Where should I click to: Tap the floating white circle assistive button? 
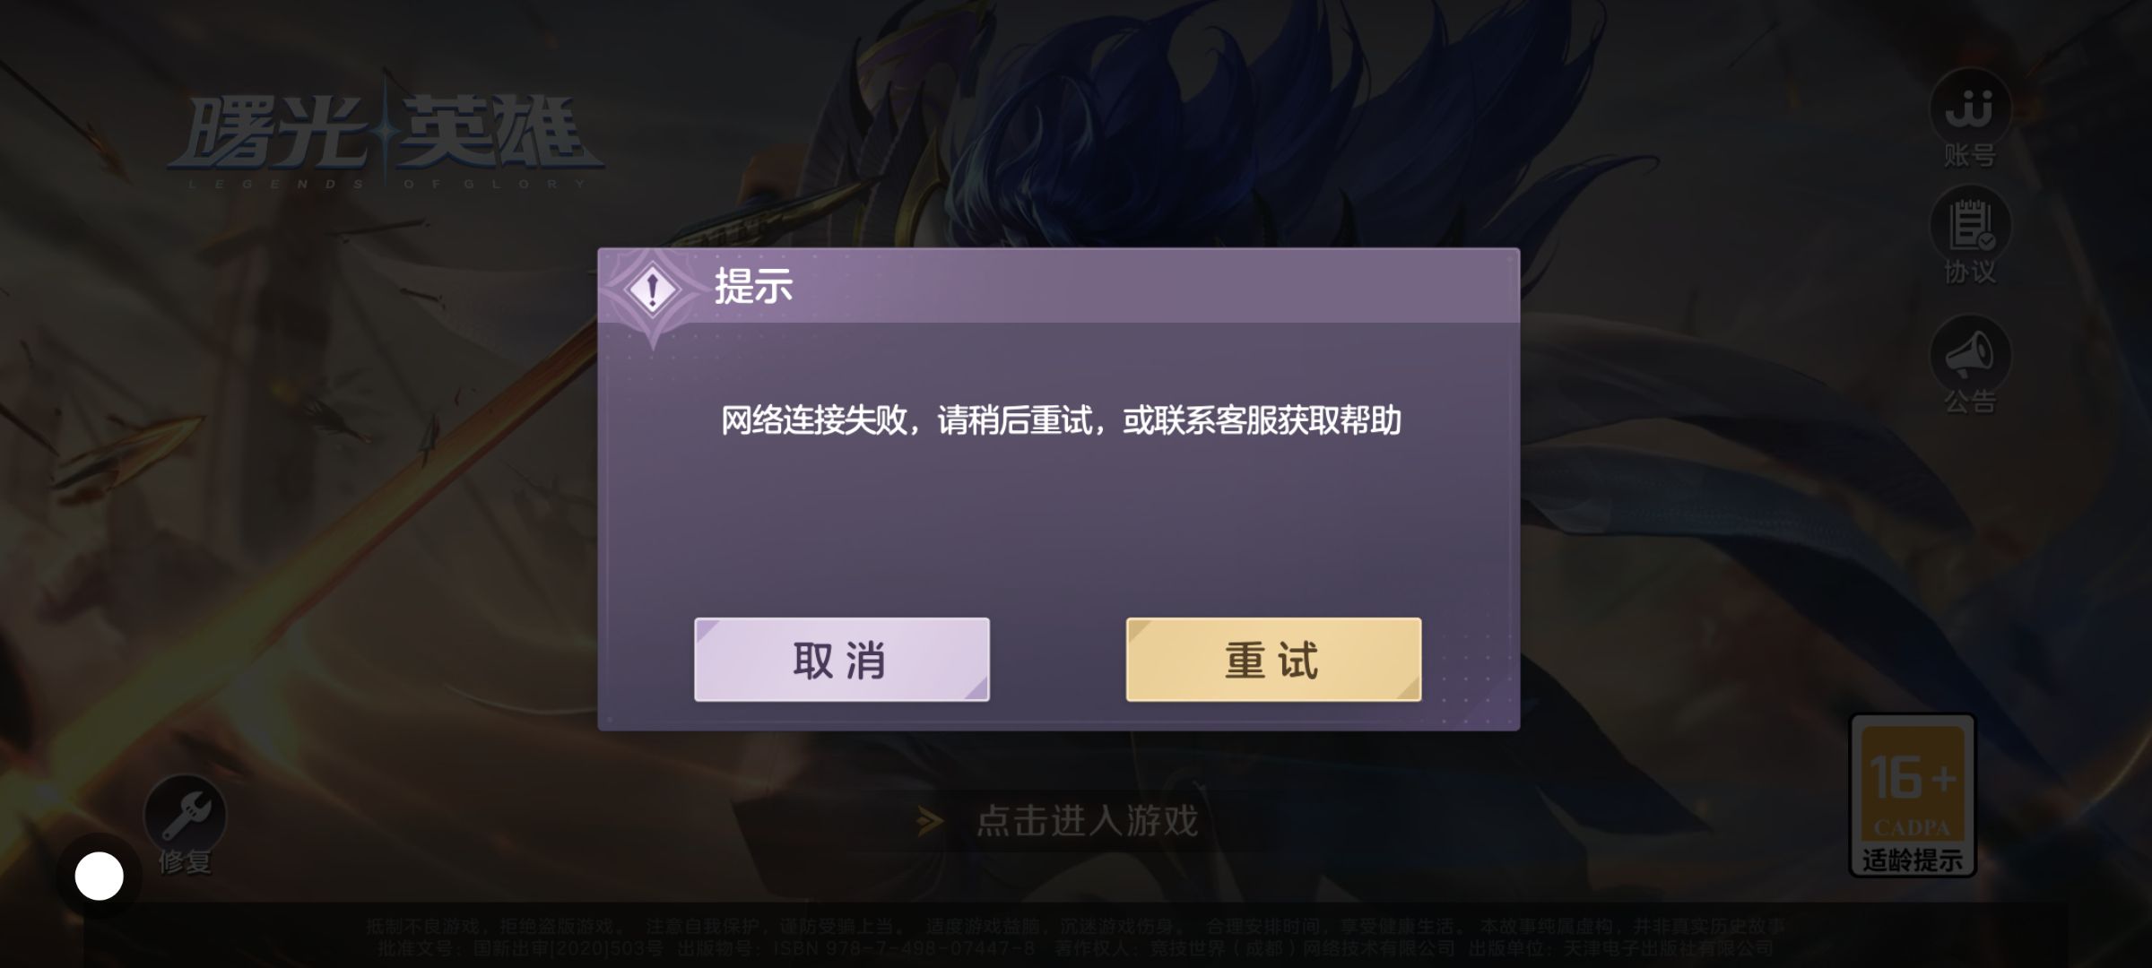coord(99,876)
